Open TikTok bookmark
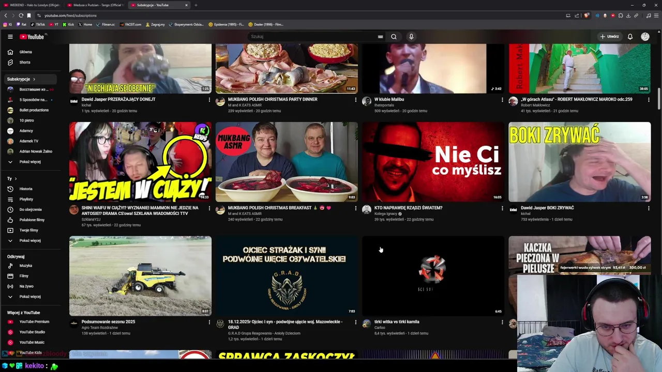The height and width of the screenshot is (372, 662). point(38,24)
